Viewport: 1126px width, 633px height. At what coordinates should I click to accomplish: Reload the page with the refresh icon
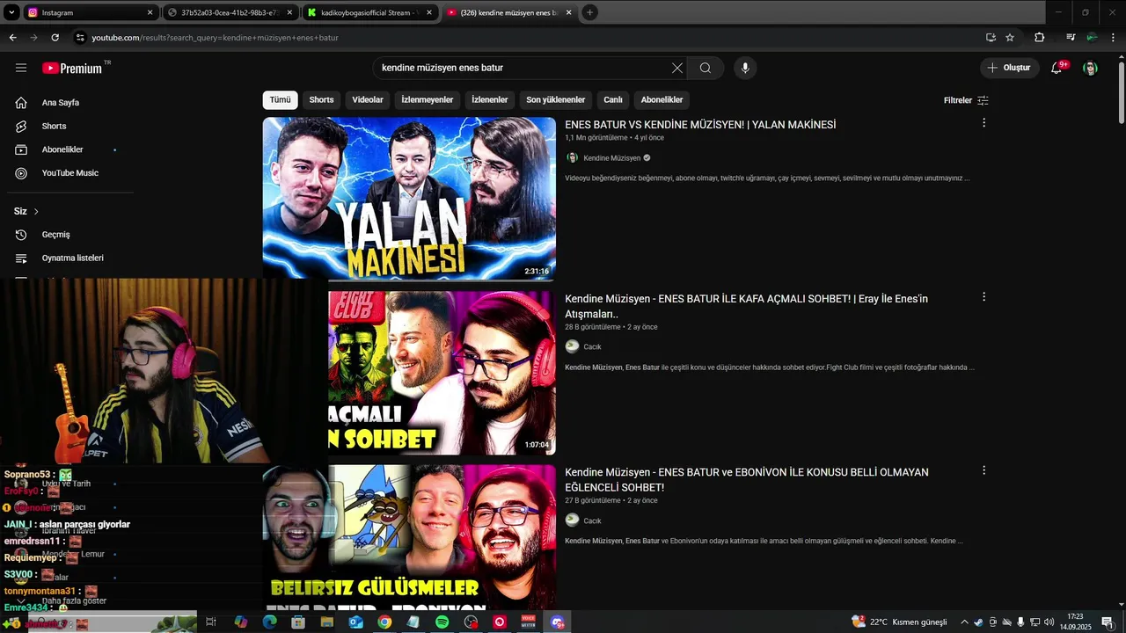click(55, 37)
